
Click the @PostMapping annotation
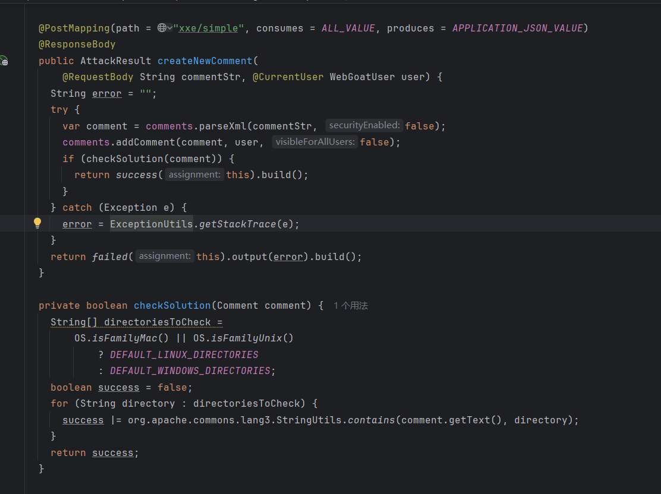pyautogui.click(x=66, y=28)
